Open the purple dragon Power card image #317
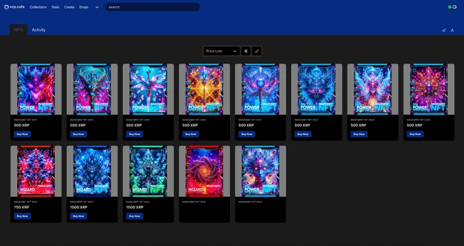The height and width of the screenshot is (246, 464). tap(35, 89)
